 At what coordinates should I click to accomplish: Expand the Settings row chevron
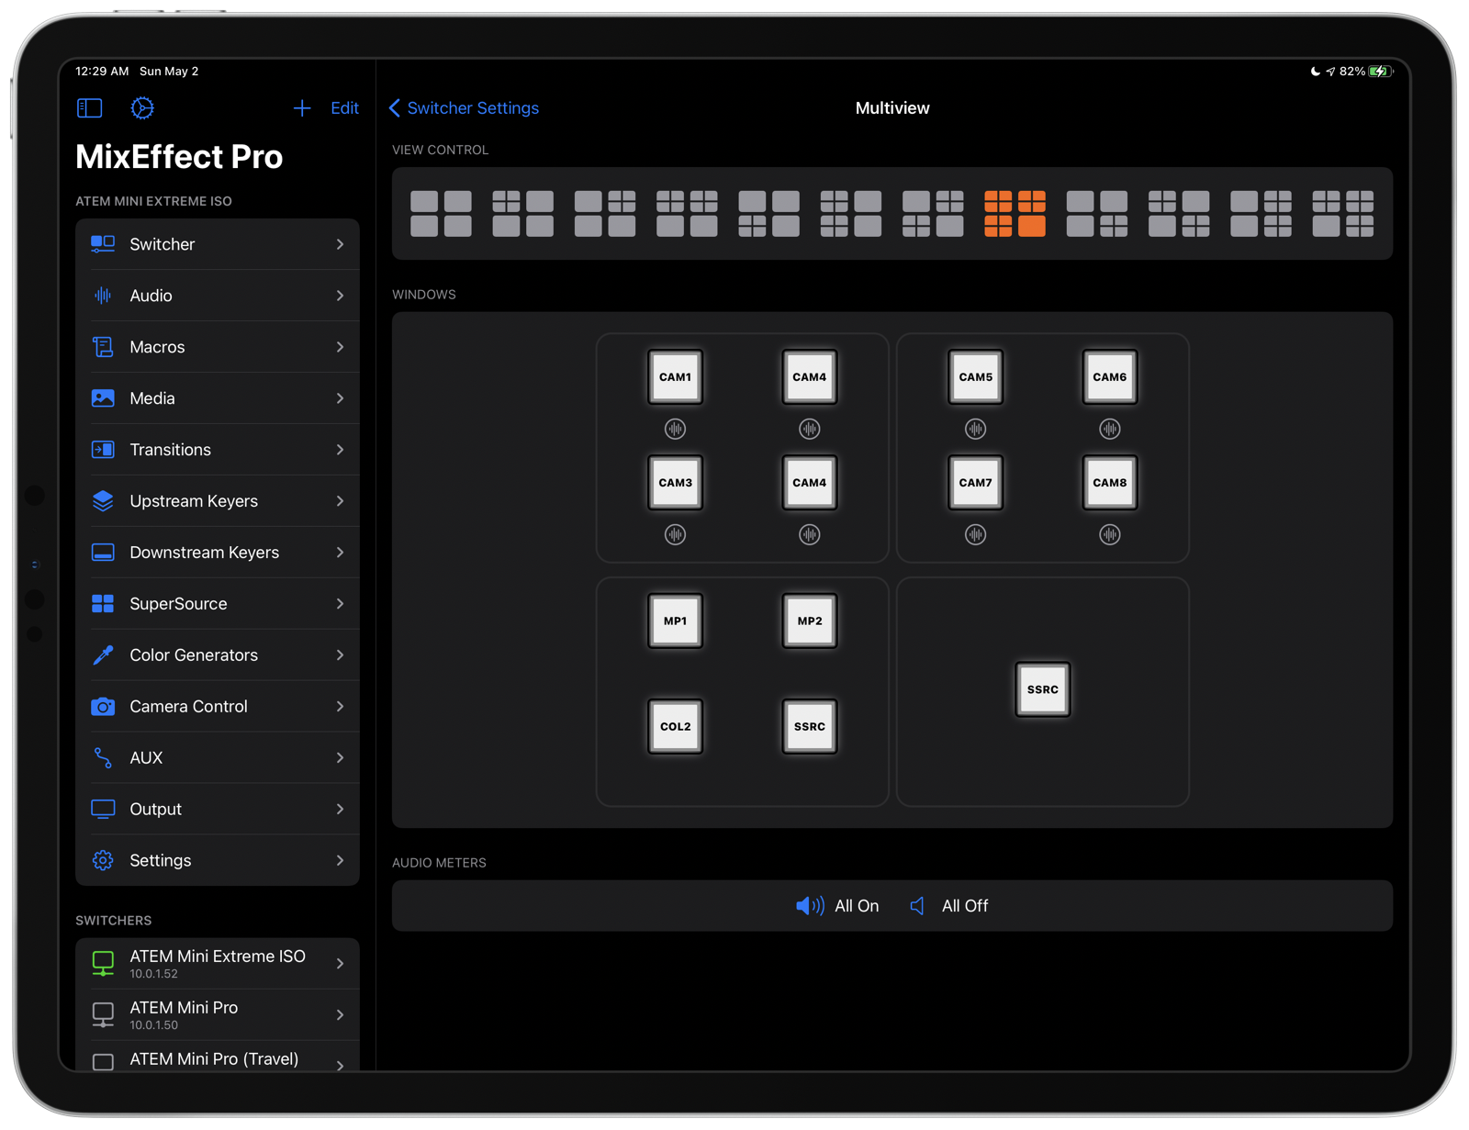pos(340,861)
